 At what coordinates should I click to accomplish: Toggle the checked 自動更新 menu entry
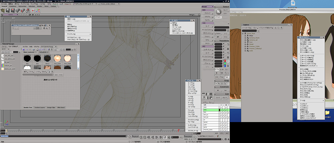[71, 31]
